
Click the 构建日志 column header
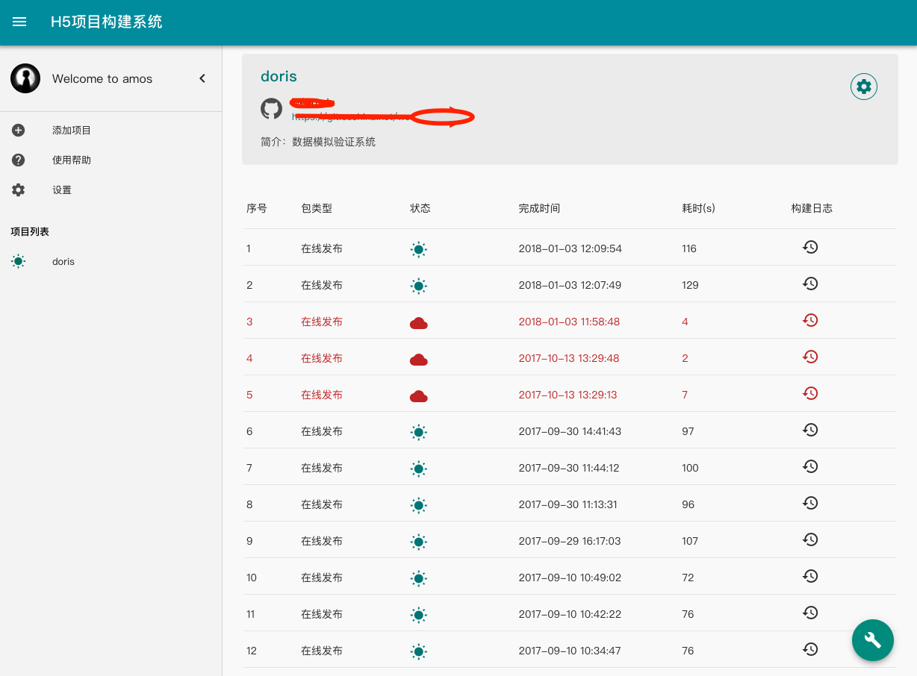[x=812, y=208]
